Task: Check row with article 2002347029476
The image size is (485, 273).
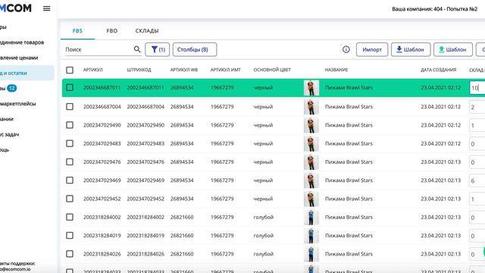Action: [x=70, y=162]
